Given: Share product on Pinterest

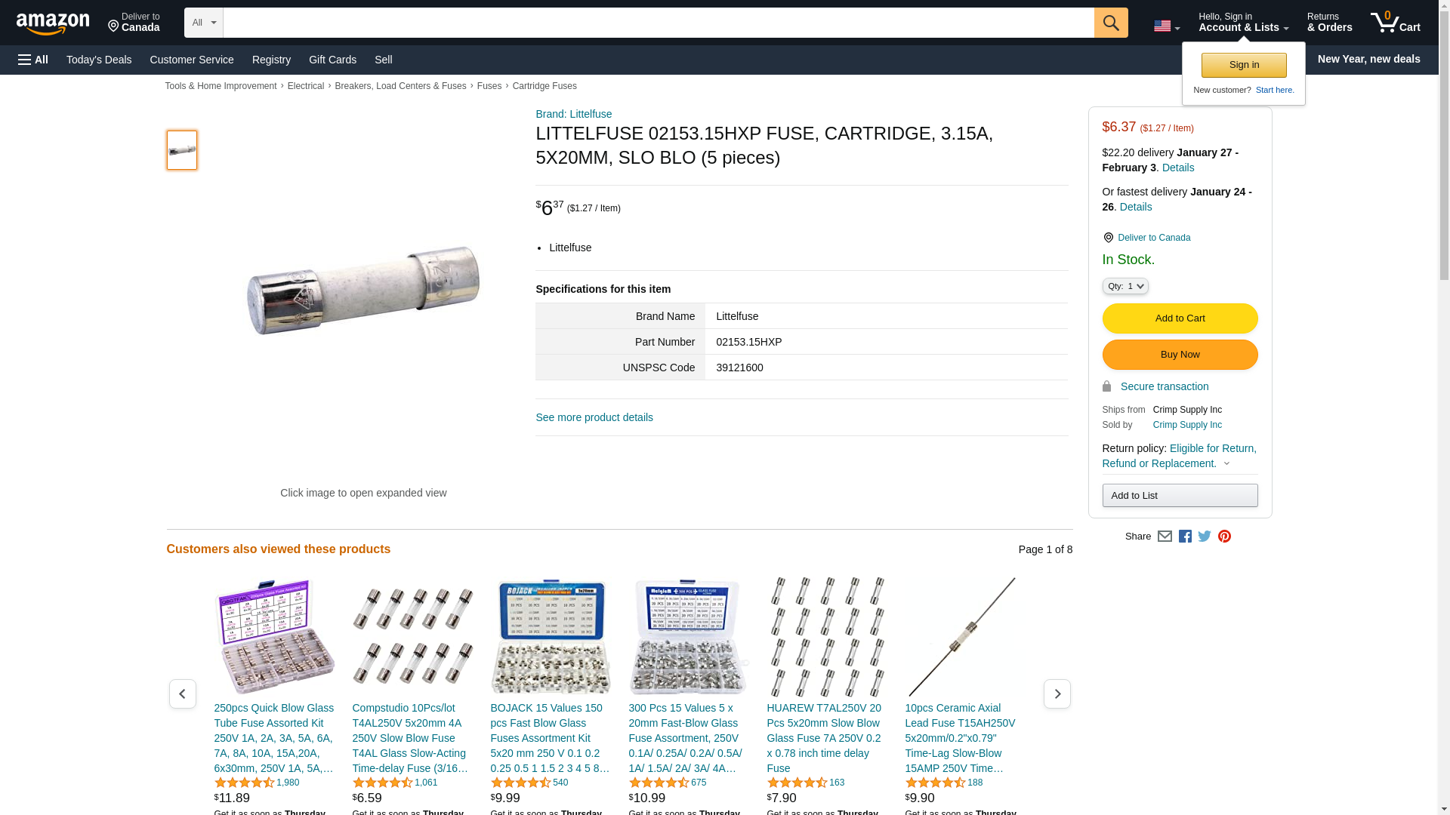Looking at the screenshot, I should (x=1224, y=537).
